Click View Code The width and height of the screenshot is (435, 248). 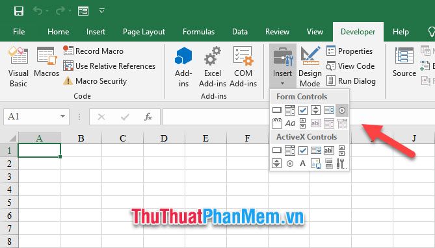click(350, 66)
